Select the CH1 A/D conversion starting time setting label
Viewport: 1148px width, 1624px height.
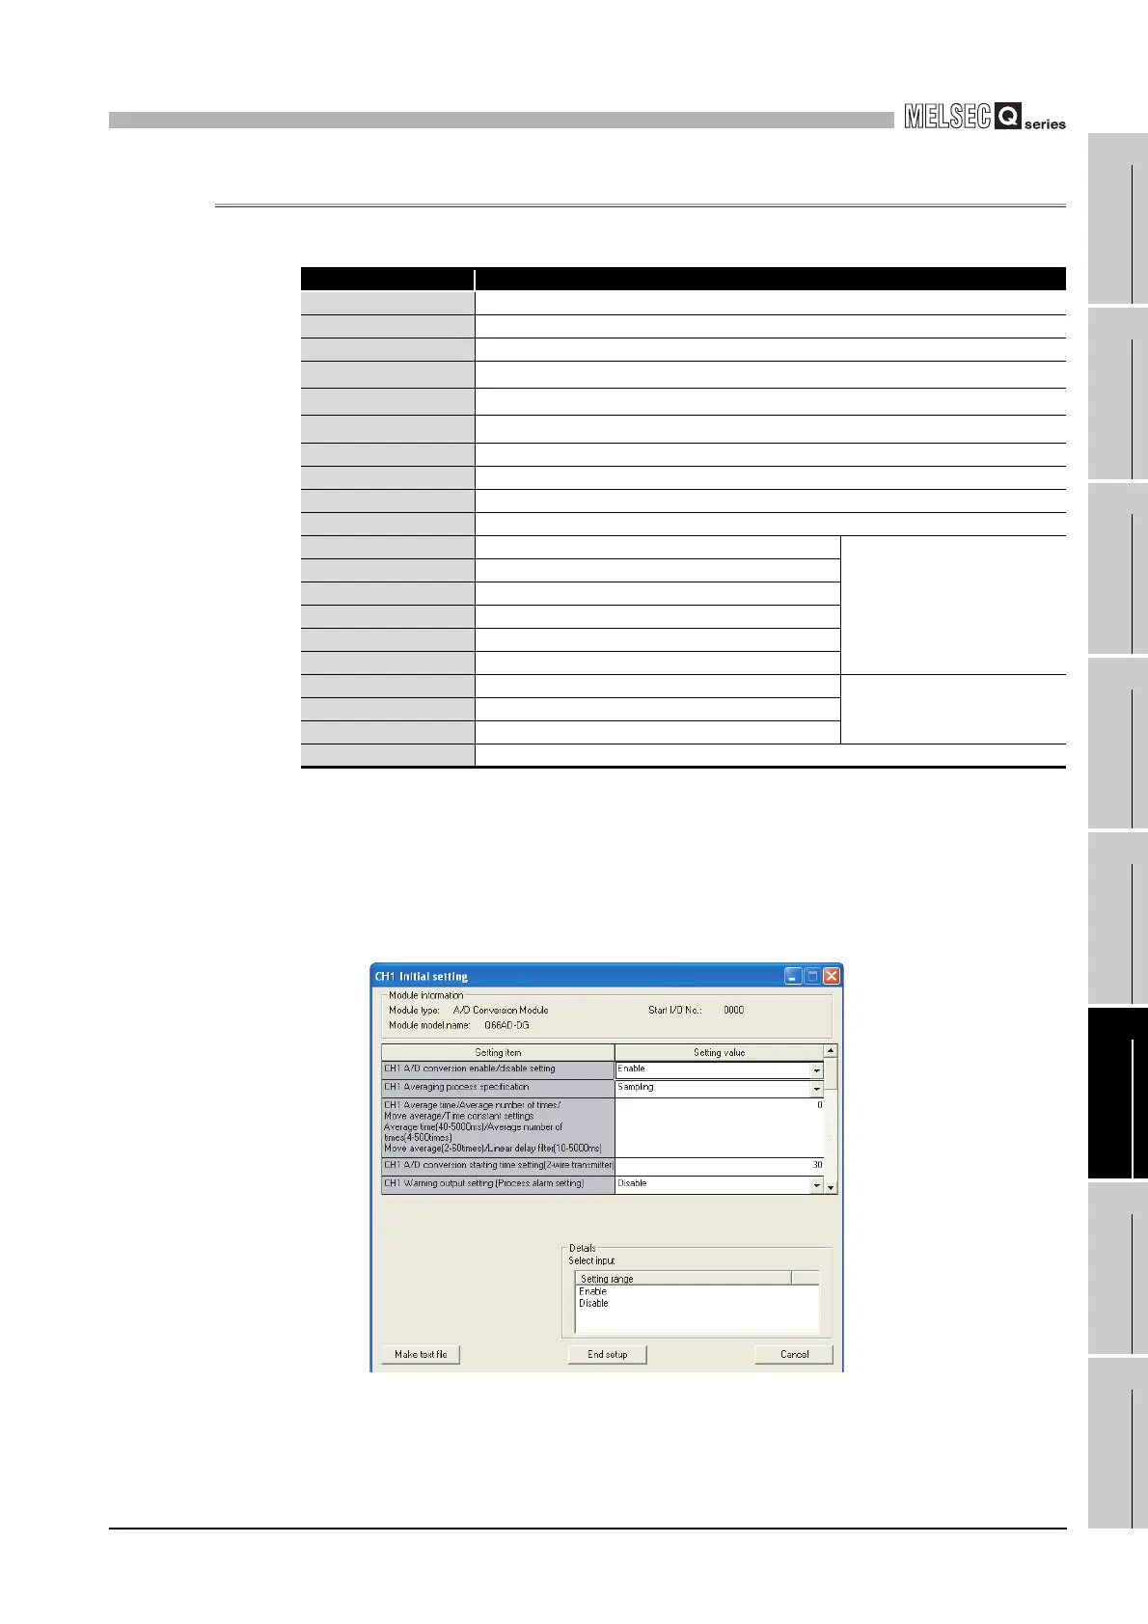coord(498,1166)
